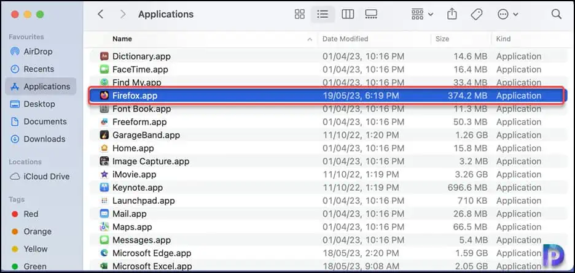The width and height of the screenshot is (575, 273).
Task: Sort by Size column header
Action: tap(442, 39)
